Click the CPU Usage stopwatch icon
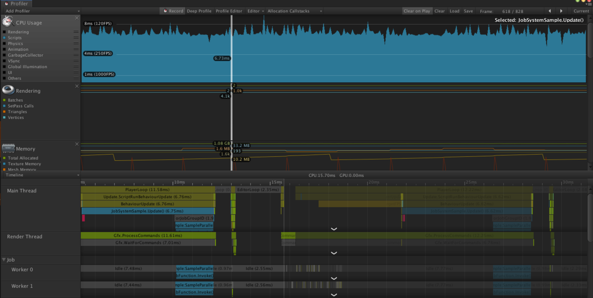This screenshot has height=298, width=593. (x=7, y=21)
